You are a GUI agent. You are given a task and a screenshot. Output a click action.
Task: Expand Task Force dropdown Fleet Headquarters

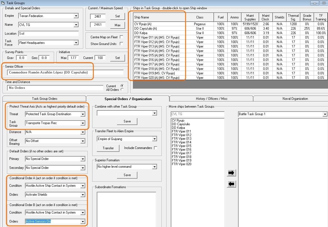click(76, 42)
